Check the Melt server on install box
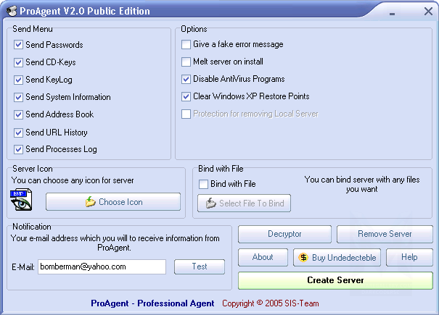439x315 pixels. tap(186, 62)
